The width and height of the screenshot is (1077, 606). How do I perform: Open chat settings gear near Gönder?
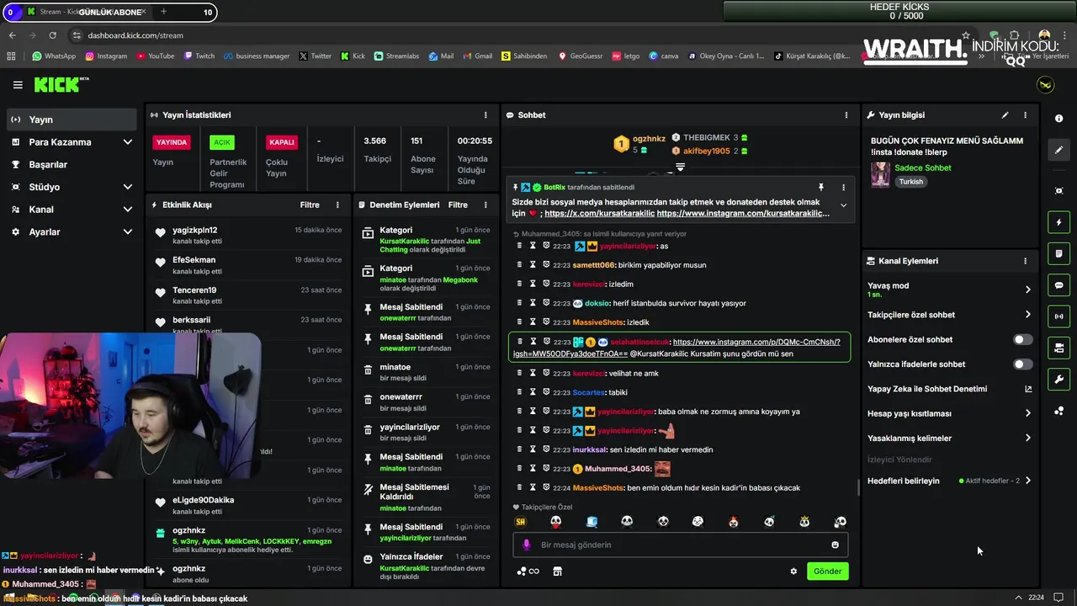793,571
